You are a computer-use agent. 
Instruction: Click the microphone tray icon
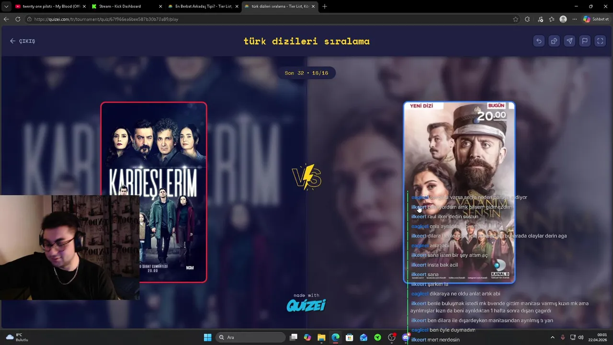tap(563, 337)
